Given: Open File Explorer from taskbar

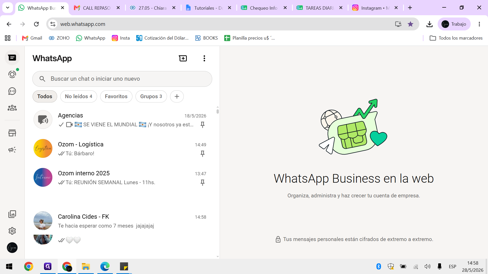Looking at the screenshot, I should 86,266.
